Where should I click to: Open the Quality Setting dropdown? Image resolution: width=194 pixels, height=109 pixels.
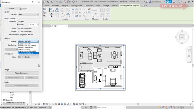[28, 15]
